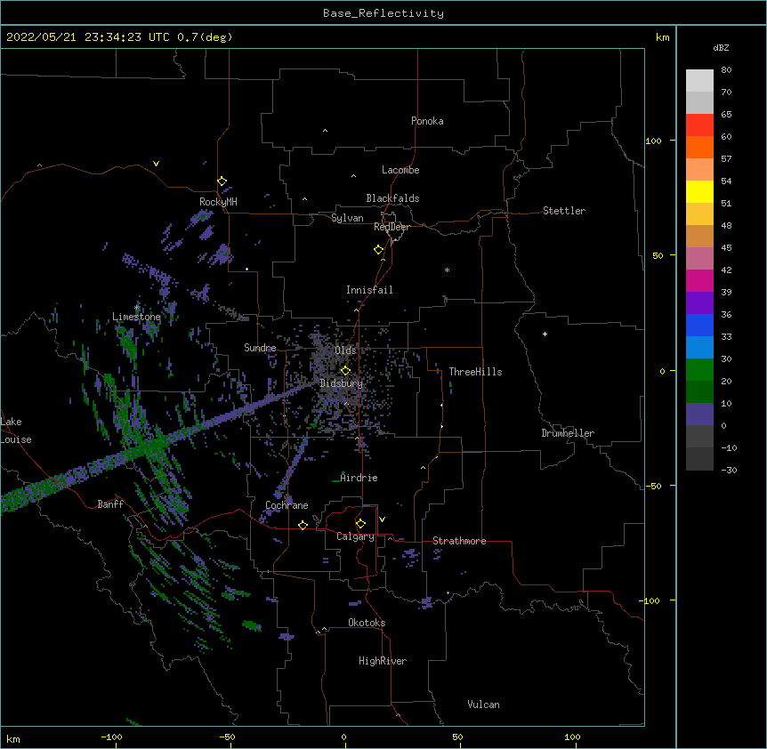Click the 80 value on the dBZ scale
The image size is (767, 749).
[x=726, y=70]
